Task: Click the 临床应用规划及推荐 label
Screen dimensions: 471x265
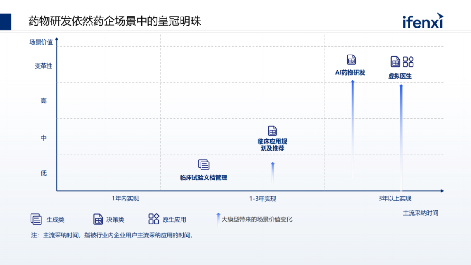Action: point(273,145)
